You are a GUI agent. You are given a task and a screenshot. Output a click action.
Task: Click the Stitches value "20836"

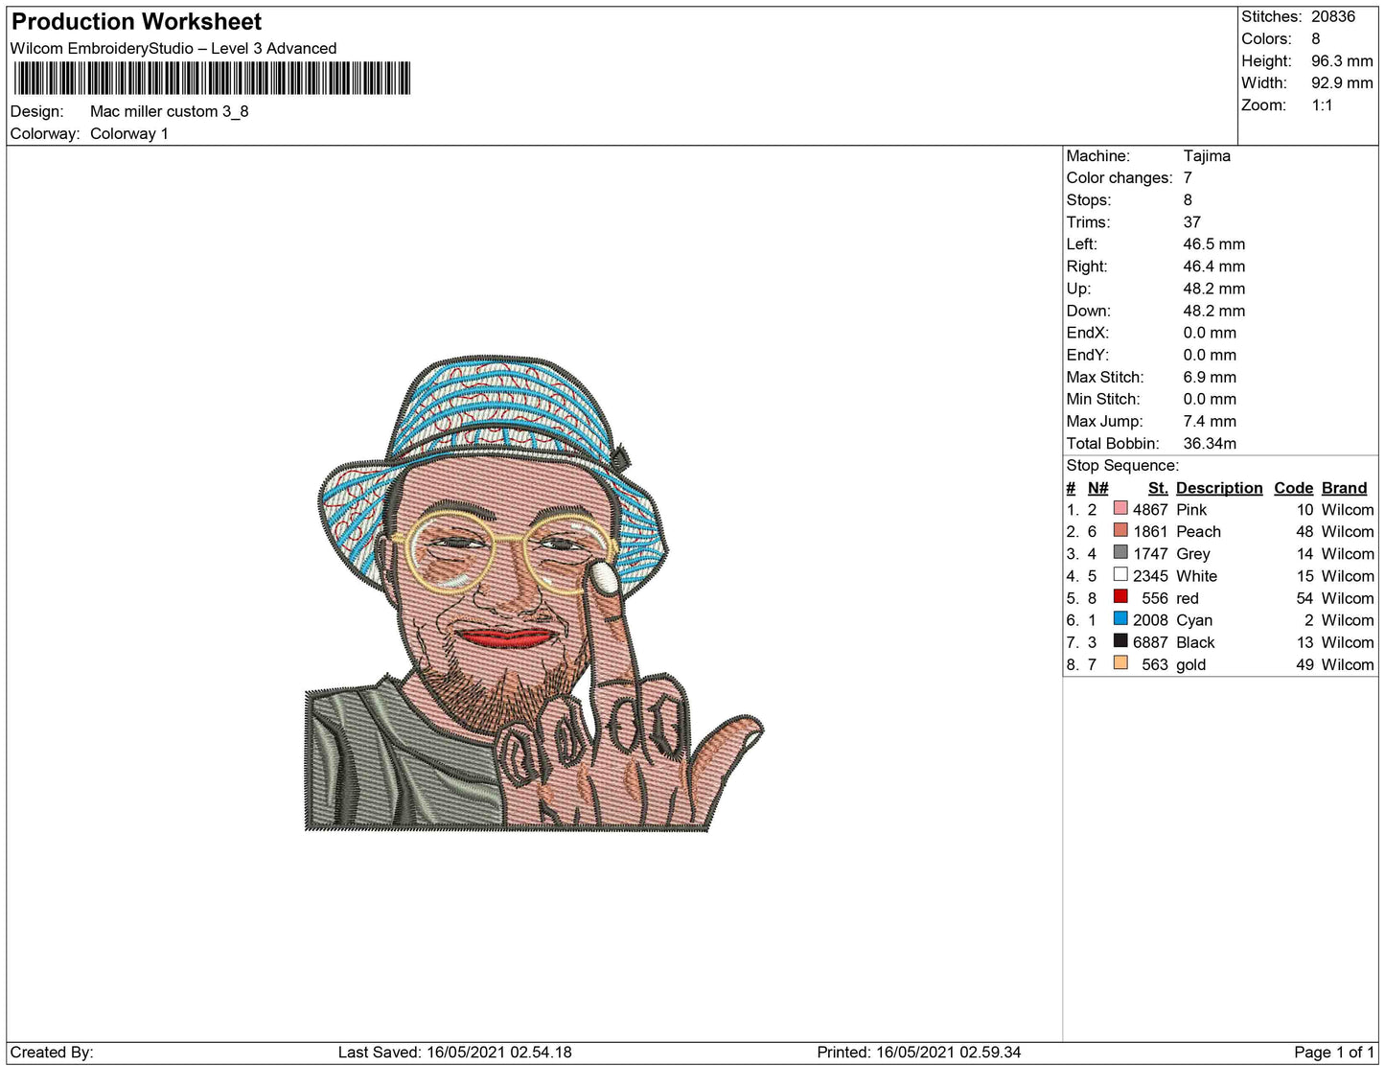(1333, 16)
